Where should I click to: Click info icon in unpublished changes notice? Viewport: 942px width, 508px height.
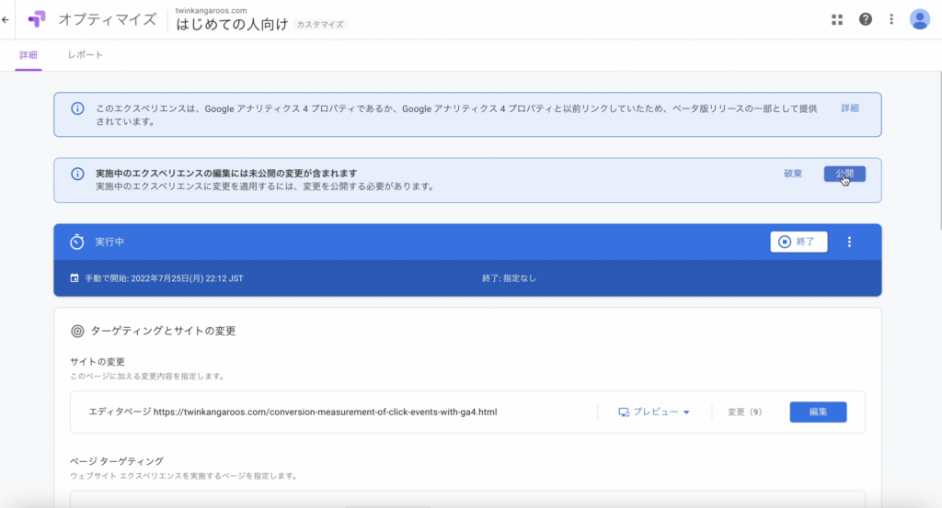coord(77,174)
